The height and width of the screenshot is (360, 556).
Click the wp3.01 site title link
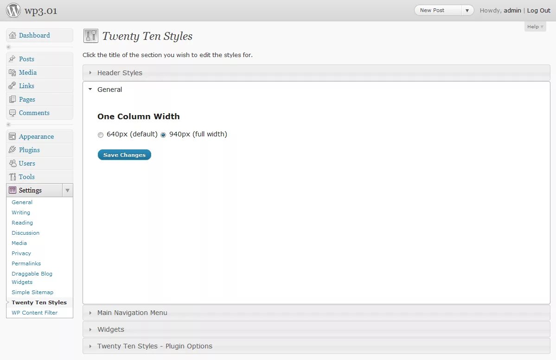(41, 11)
